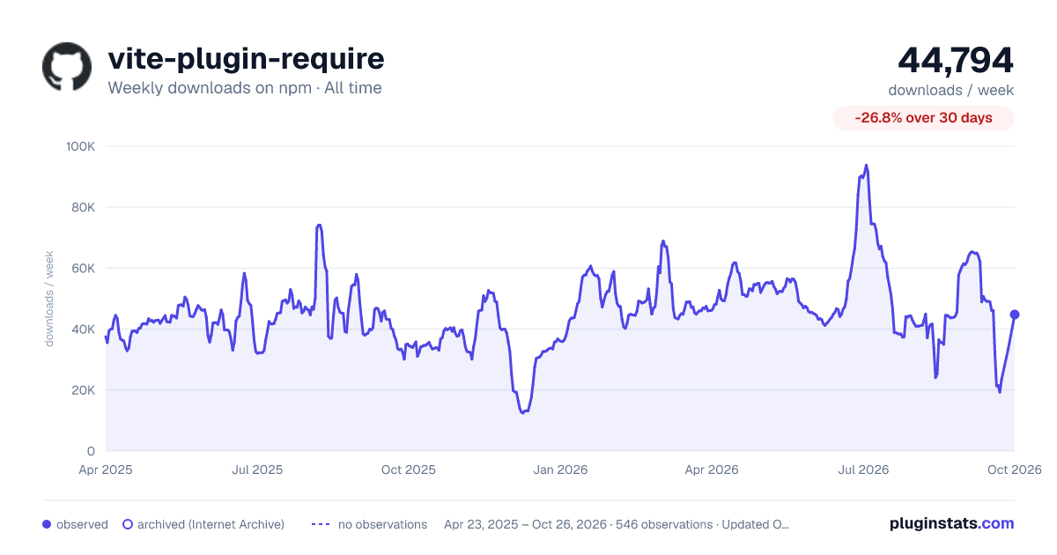1057x555 pixels.
Task: Click the 100K y-axis label
Action: 81,146
